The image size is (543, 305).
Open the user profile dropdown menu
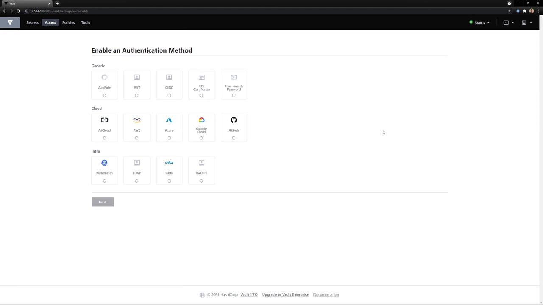pos(526,22)
